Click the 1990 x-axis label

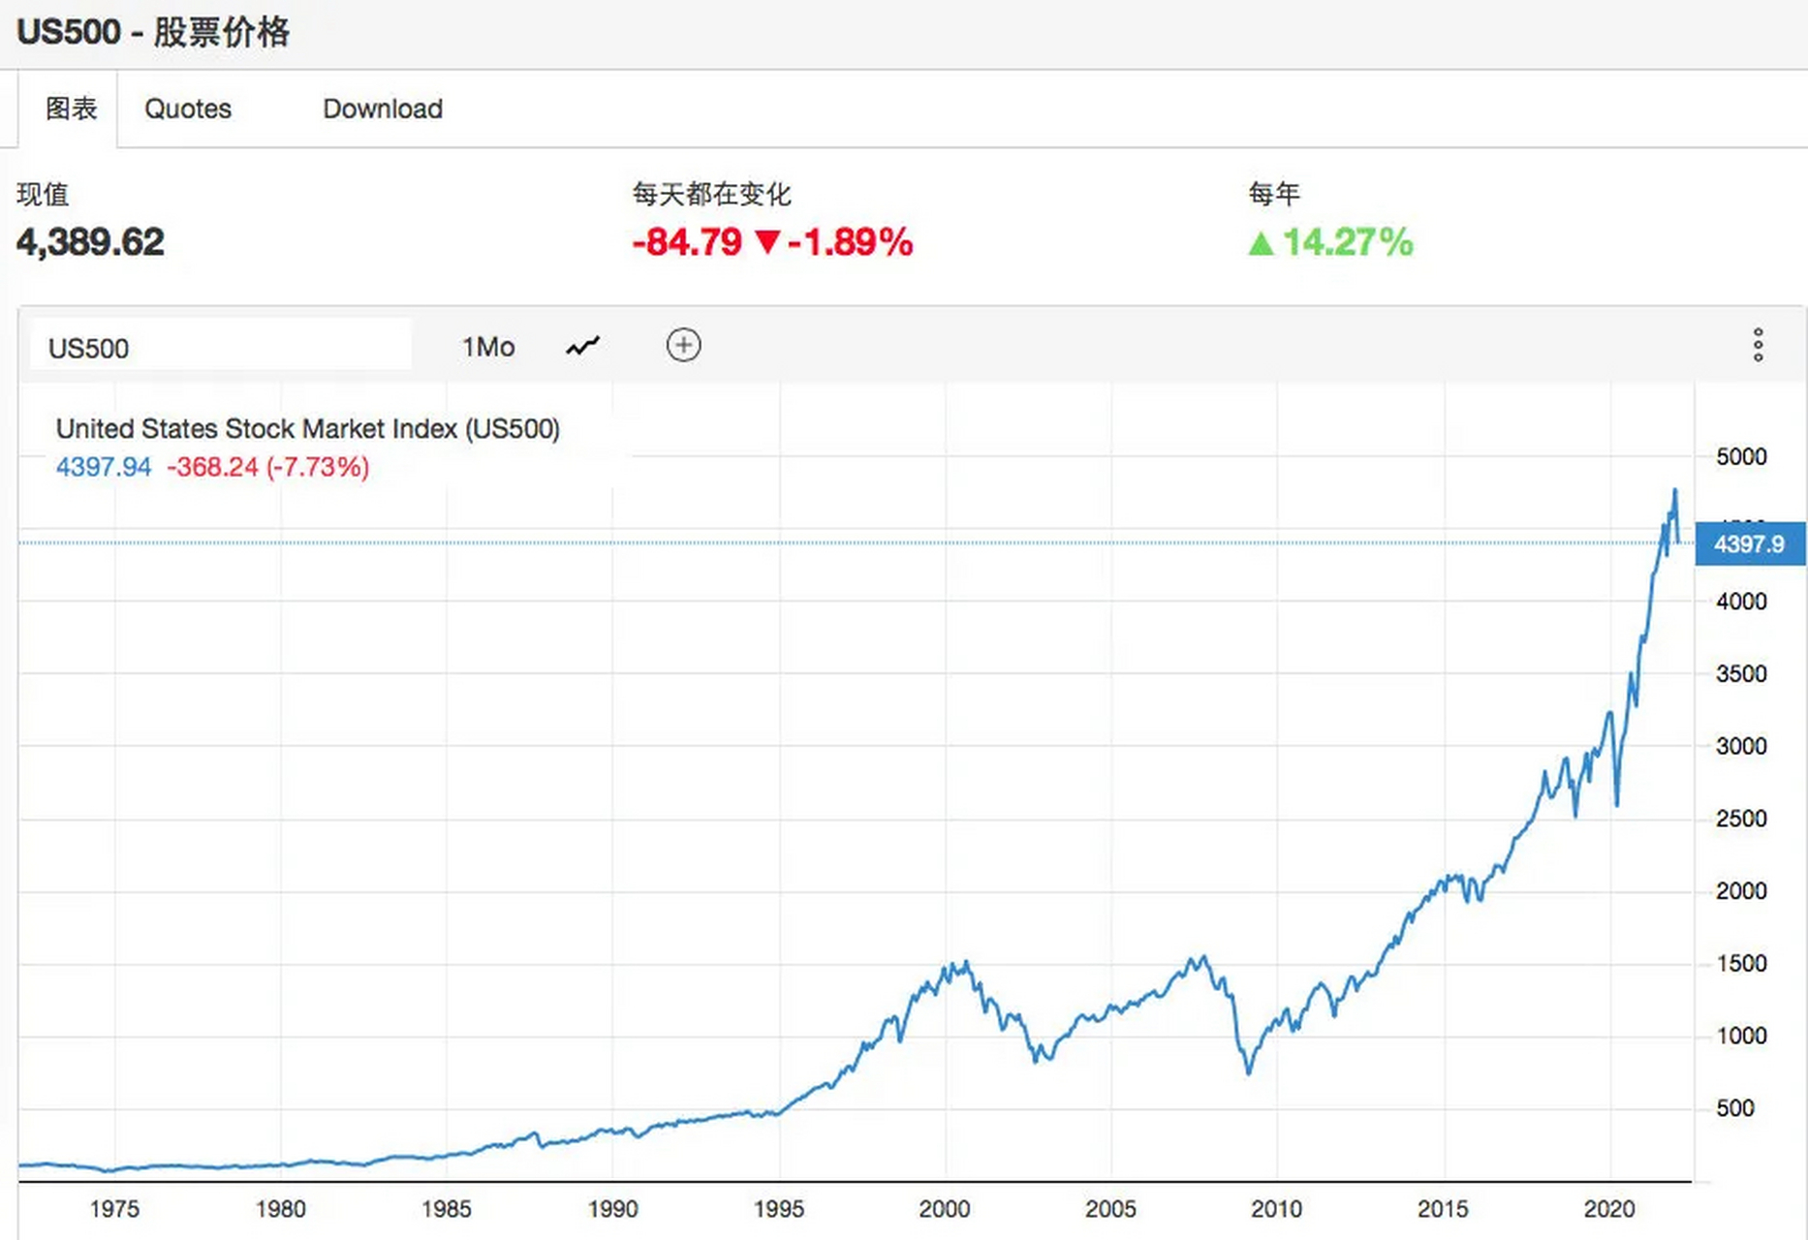click(x=613, y=1209)
